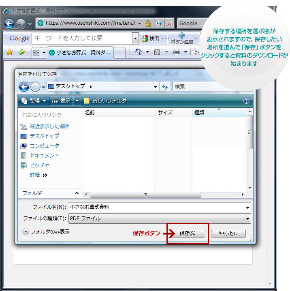Expand the 表示 views dropdown arrow
This screenshot has width=290, height=291.
77,101
